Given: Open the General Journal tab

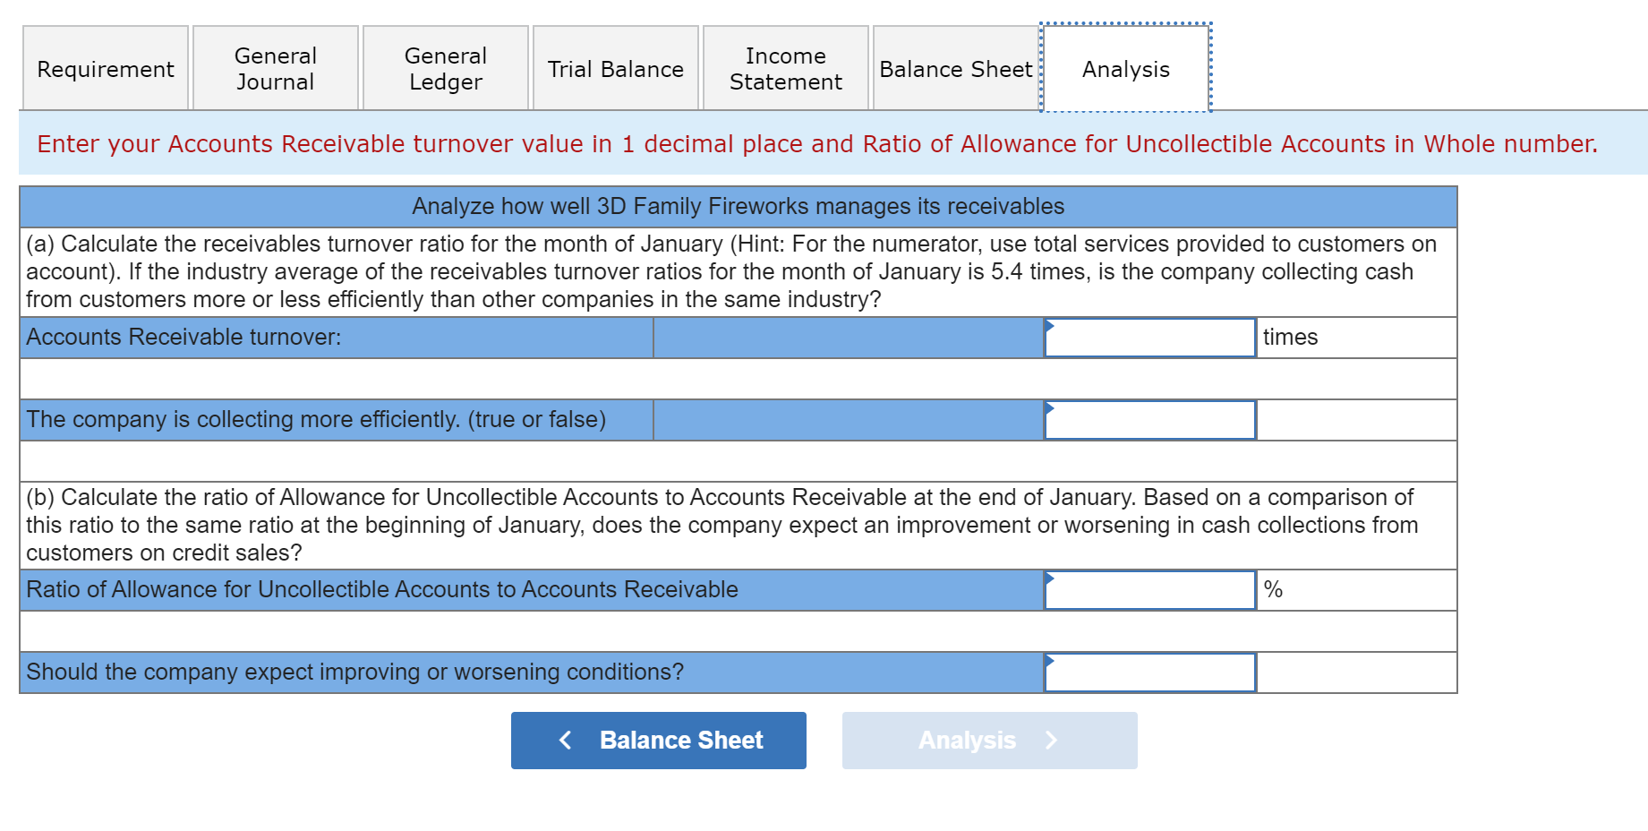Looking at the screenshot, I should tap(275, 68).
